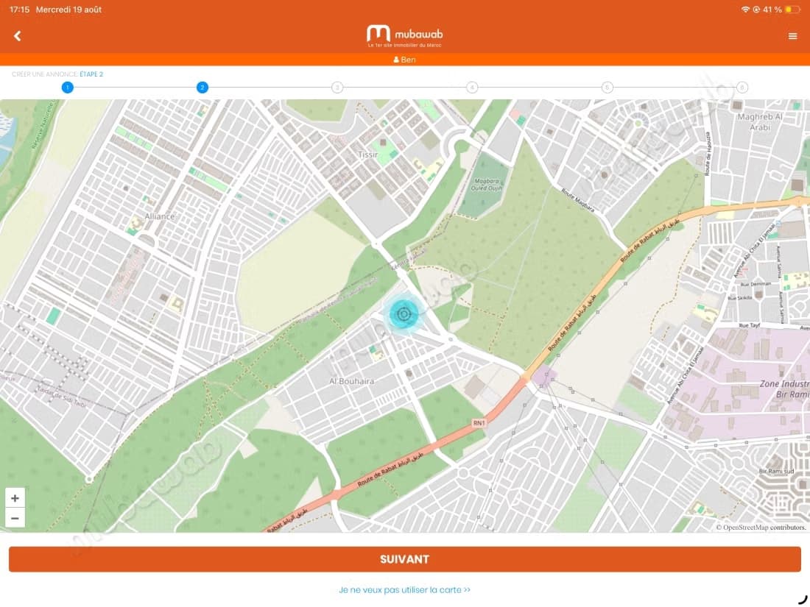Open the hamburger menu
Screen dimensions: 810x607
coord(792,36)
